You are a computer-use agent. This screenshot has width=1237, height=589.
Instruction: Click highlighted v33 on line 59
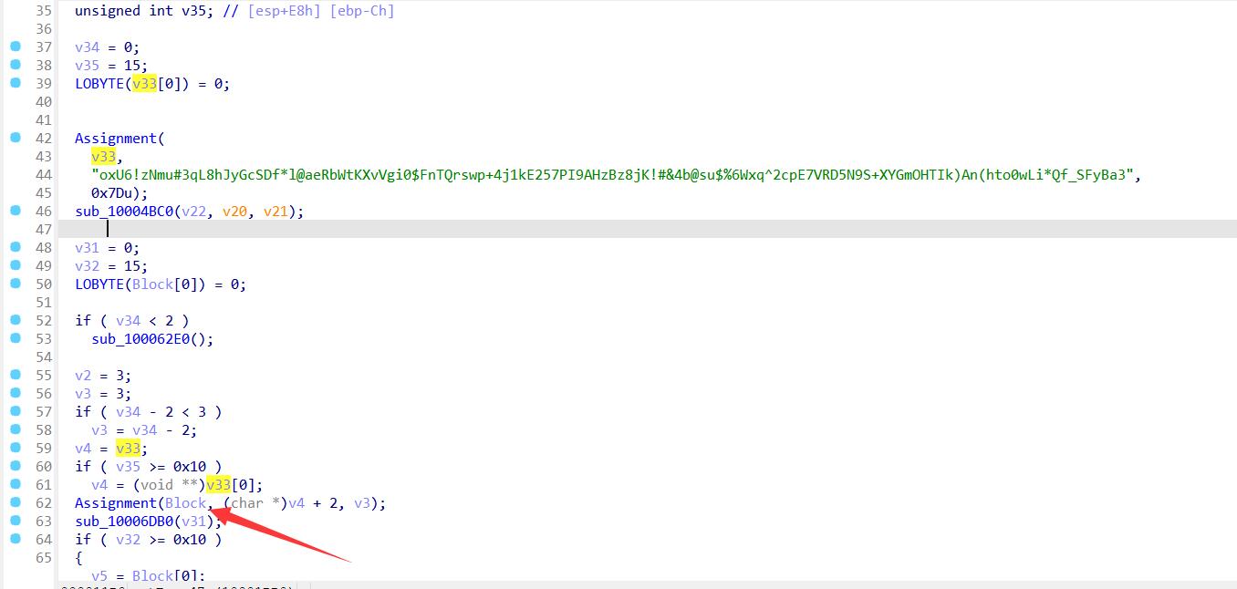[x=129, y=449]
